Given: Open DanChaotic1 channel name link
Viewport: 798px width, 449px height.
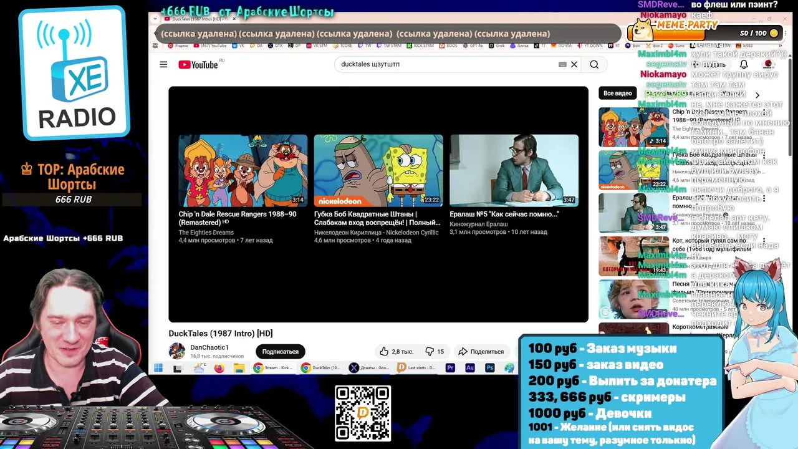Looking at the screenshot, I should 209,347.
